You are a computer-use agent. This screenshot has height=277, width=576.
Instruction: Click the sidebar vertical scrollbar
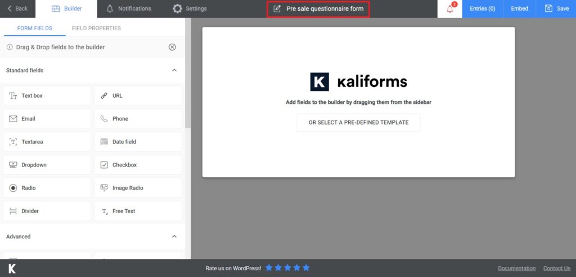click(x=188, y=73)
